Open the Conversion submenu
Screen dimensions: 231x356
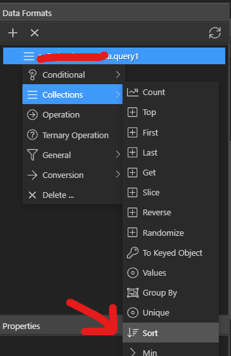[x=73, y=175]
